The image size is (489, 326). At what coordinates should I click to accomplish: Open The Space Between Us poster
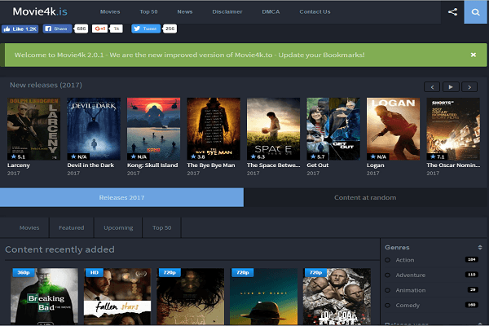point(274,129)
